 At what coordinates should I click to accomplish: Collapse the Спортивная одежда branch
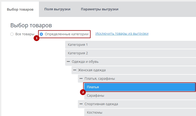click(x=81, y=104)
